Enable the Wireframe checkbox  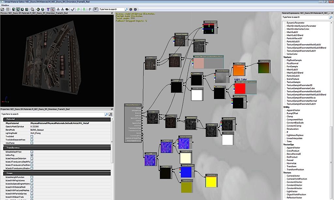point(32,143)
